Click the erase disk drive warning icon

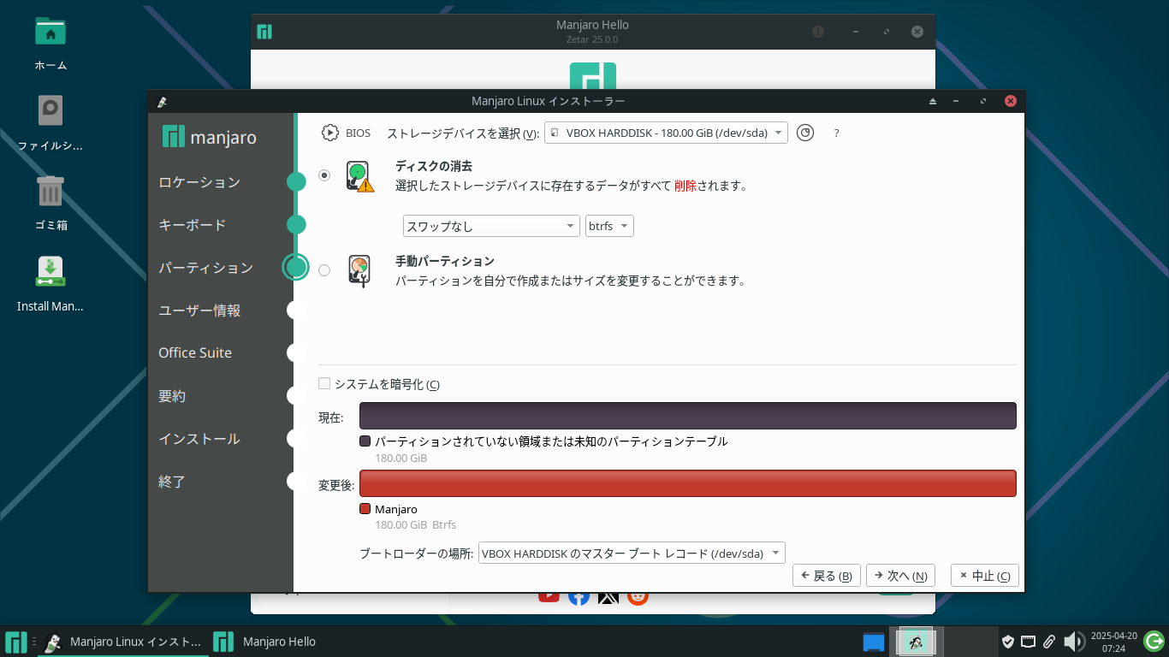click(360, 175)
